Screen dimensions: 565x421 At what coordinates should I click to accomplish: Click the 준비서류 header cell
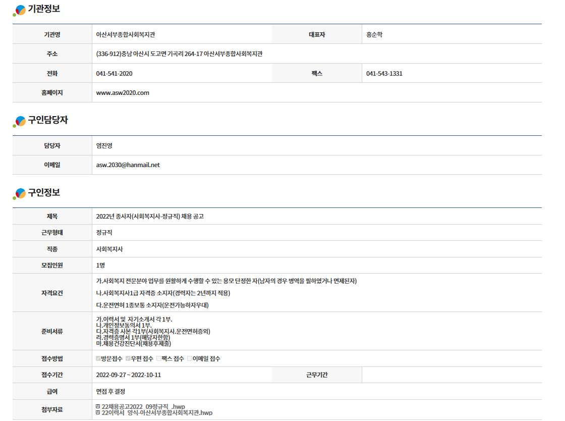pyautogui.click(x=52, y=331)
